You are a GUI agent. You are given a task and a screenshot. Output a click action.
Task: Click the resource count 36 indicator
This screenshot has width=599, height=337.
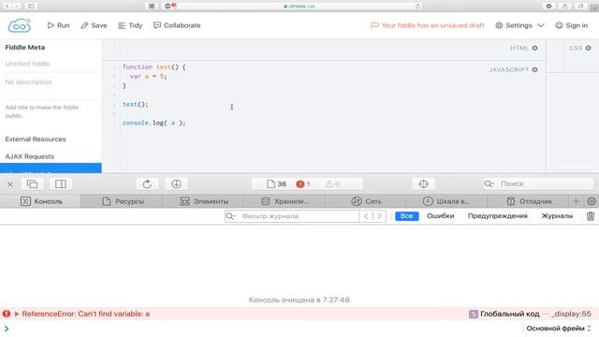click(277, 183)
